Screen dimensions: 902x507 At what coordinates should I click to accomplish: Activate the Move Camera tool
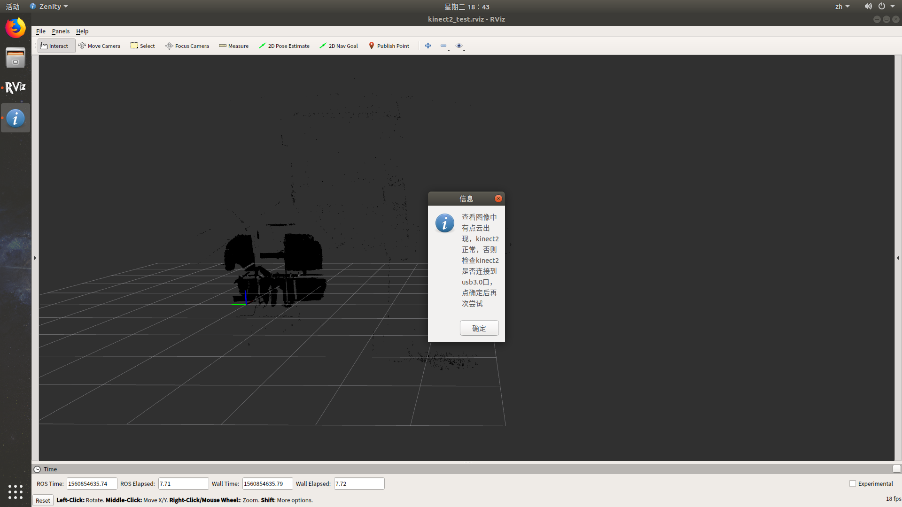tap(99, 46)
